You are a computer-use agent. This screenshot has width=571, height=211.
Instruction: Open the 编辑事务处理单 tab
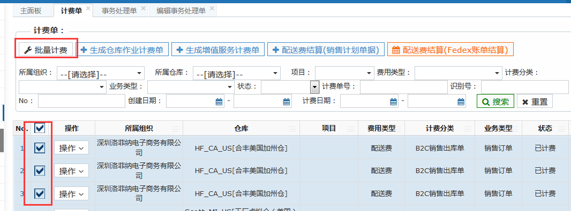point(181,11)
